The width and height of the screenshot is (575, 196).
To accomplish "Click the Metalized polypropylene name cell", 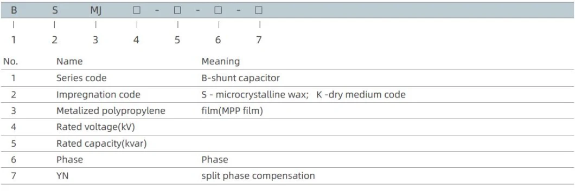I will tap(111, 110).
